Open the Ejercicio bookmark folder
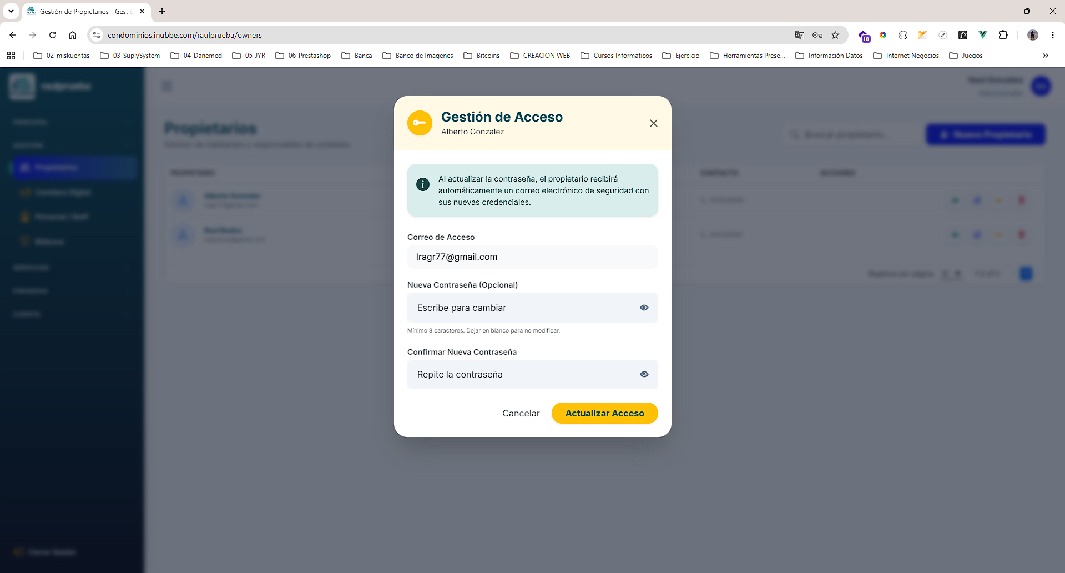This screenshot has height=573, width=1065. click(681, 56)
